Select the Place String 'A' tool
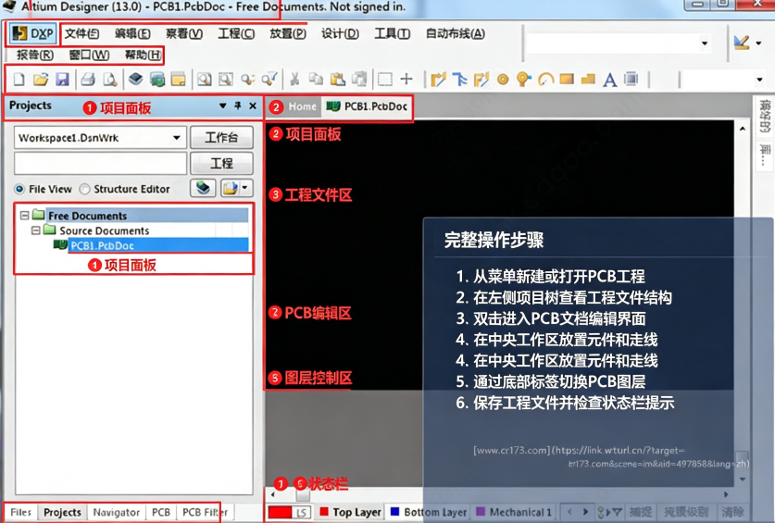This screenshot has height=523, width=775. pyautogui.click(x=610, y=80)
